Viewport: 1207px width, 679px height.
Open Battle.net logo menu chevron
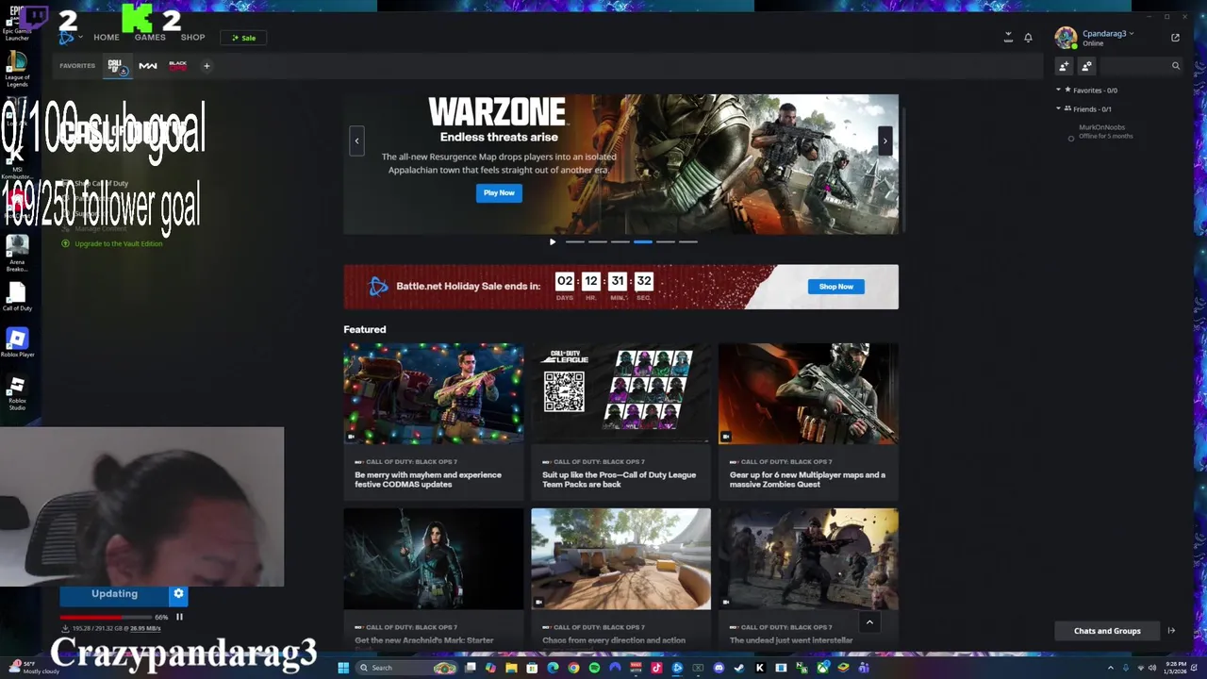point(81,38)
